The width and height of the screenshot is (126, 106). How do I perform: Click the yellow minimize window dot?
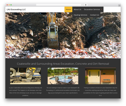point(9,5)
